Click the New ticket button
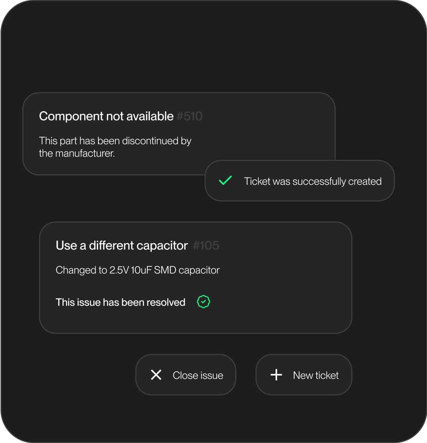Screen dimensions: 427x443 (304, 375)
